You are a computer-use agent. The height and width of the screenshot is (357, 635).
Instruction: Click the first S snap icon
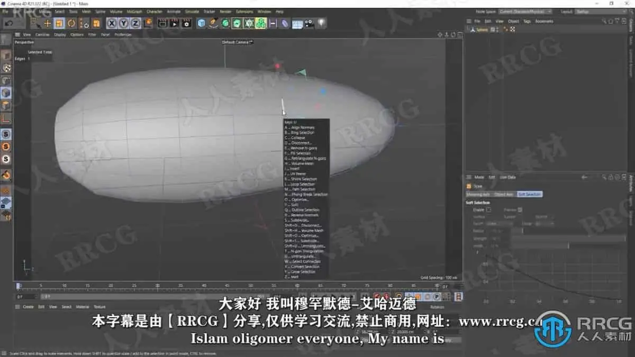click(6, 134)
